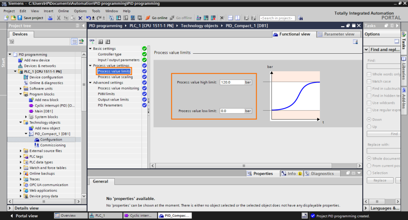Click the monitor all glasses icon in editor
The width and height of the screenshot is (408, 220).
(x=92, y=41)
